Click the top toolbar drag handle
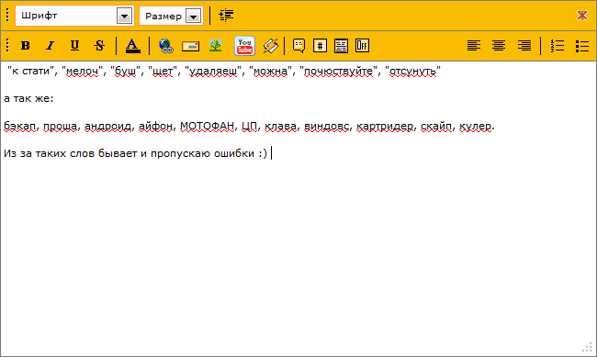The image size is (597, 357). [7, 16]
